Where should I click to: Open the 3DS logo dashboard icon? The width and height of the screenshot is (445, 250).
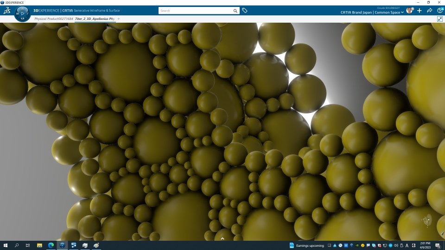pos(7,11)
